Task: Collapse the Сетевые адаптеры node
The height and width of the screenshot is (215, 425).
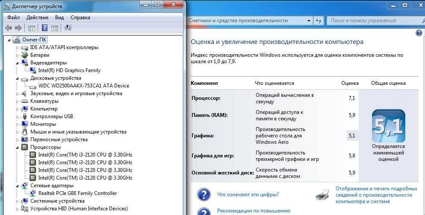Action: click(18, 186)
